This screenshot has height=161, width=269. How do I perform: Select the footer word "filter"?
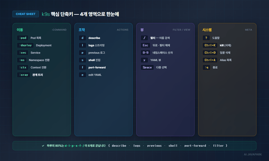[x=218, y=146]
